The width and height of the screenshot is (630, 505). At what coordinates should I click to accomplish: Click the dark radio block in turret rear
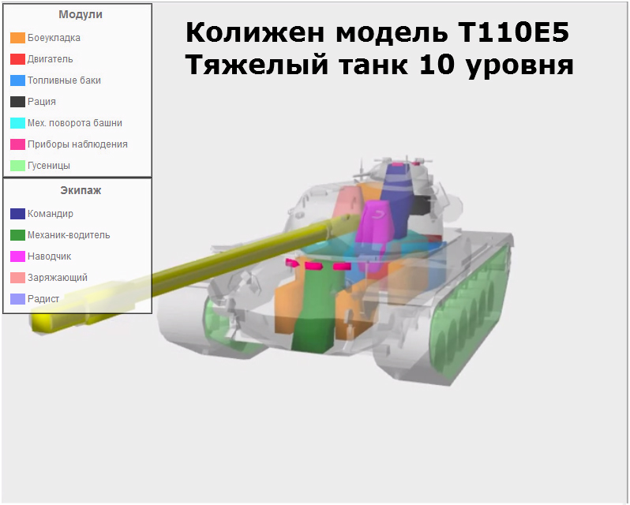[421, 204]
